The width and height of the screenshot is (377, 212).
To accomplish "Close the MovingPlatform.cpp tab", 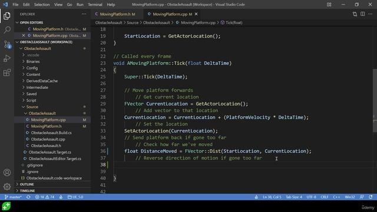I will [x=196, y=14].
